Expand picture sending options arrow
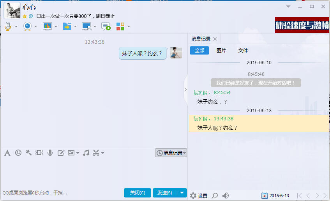 tap(78, 153)
